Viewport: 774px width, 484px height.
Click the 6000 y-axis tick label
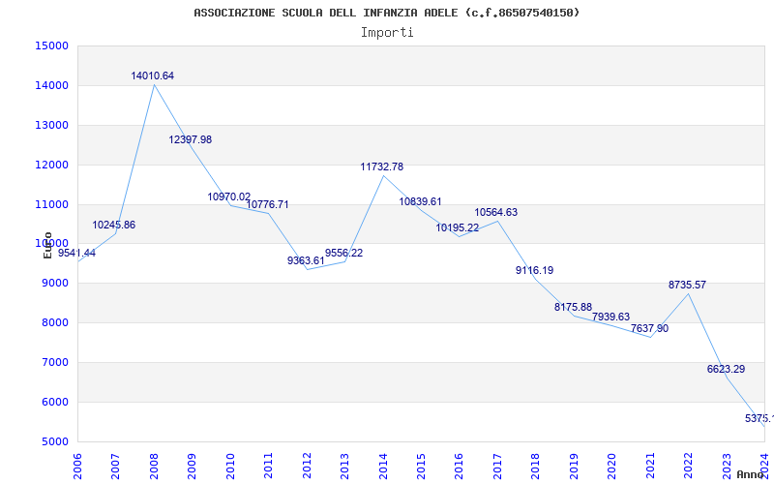pos(54,402)
